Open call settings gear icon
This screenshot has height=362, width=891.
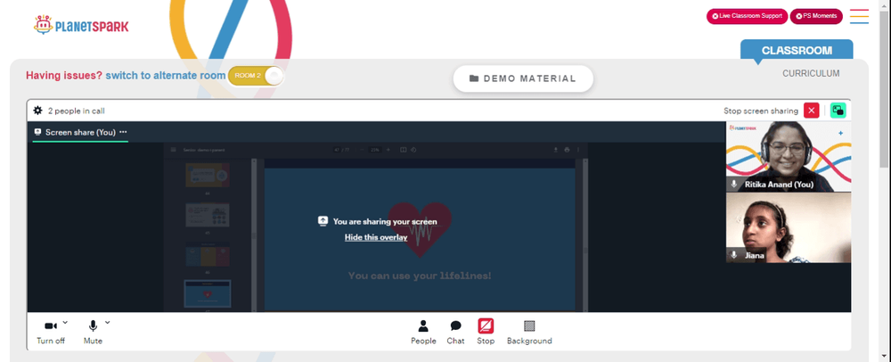point(37,111)
